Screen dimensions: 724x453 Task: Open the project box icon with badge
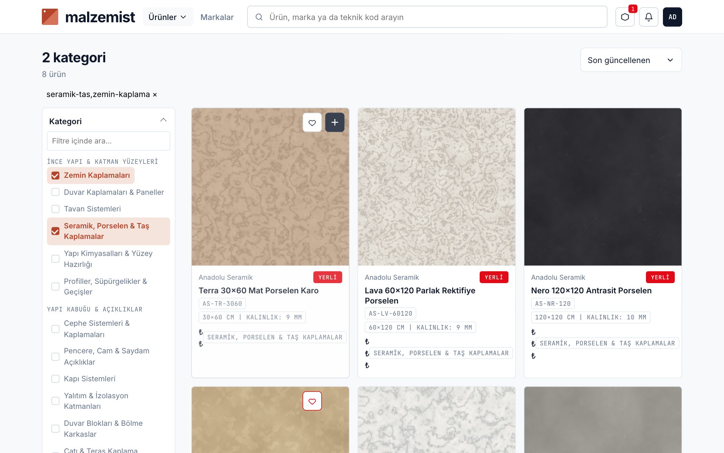tap(625, 17)
